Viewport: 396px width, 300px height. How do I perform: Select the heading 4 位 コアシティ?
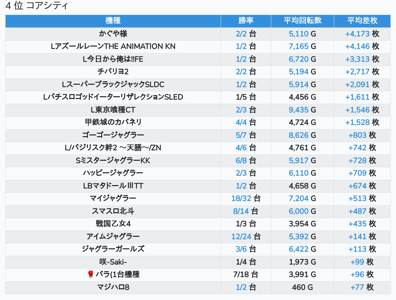coord(37,6)
